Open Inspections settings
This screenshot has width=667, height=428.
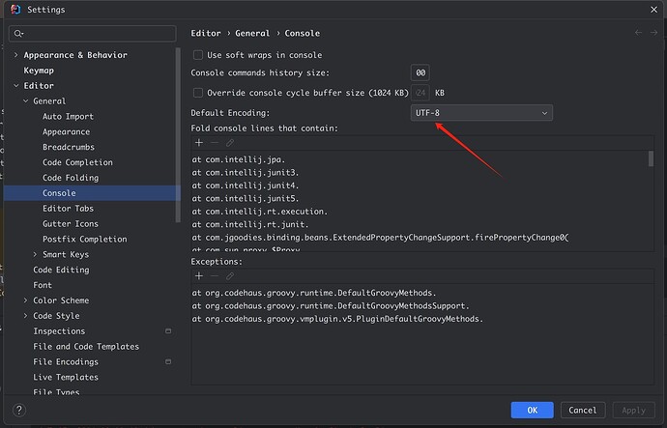coord(59,331)
